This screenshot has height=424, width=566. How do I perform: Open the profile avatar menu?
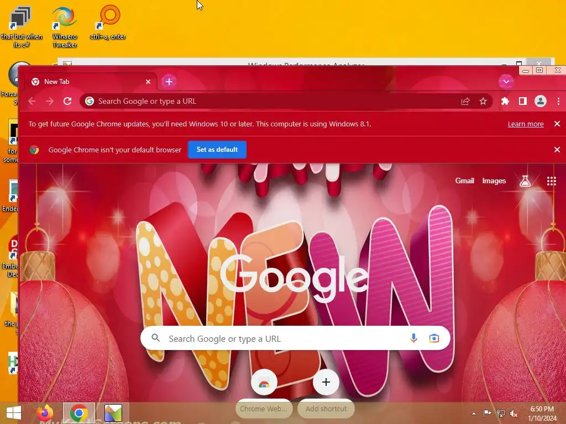(x=541, y=102)
